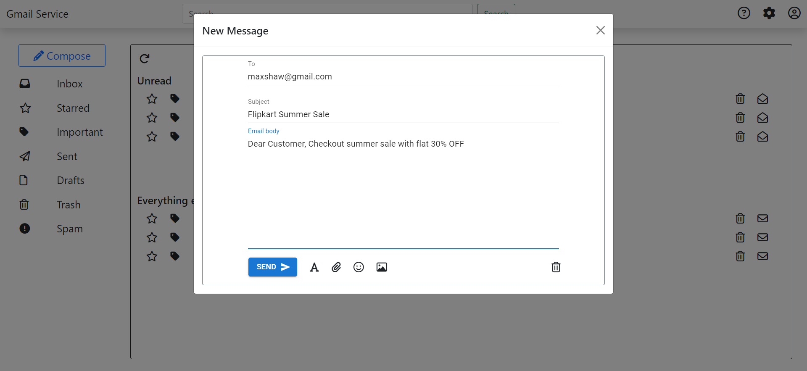
Task: Mark first Unread email as read
Action: 762,99
